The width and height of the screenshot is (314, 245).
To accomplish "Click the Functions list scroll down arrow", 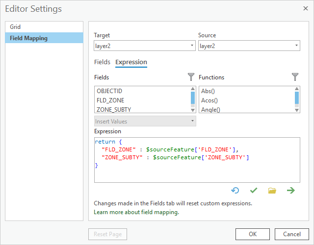I will 297,110.
